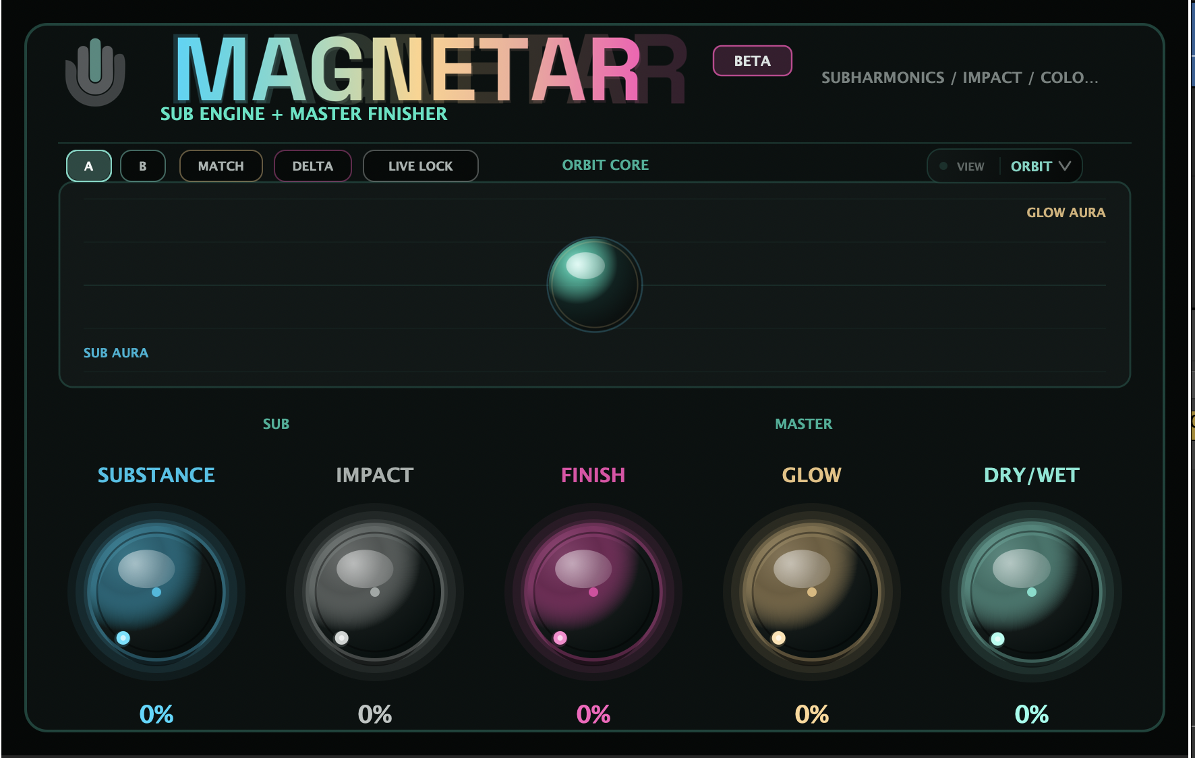This screenshot has height=758, width=1195.
Task: Click the IMPACT knob
Action: pos(375,592)
